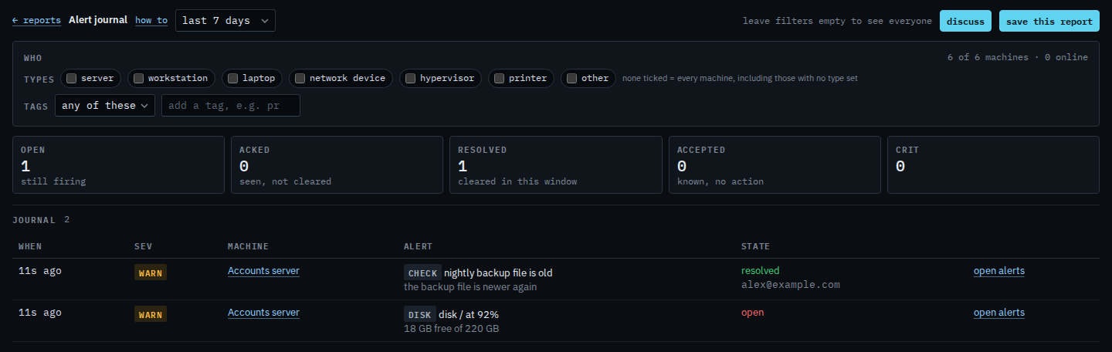Select the ACKED summary card
The width and height of the screenshot is (1112, 352).
(337, 165)
